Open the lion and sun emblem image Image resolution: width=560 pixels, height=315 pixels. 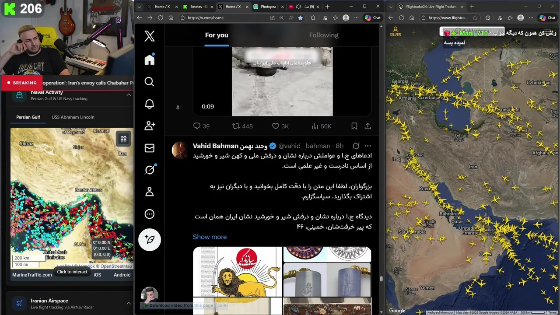pos(238,271)
